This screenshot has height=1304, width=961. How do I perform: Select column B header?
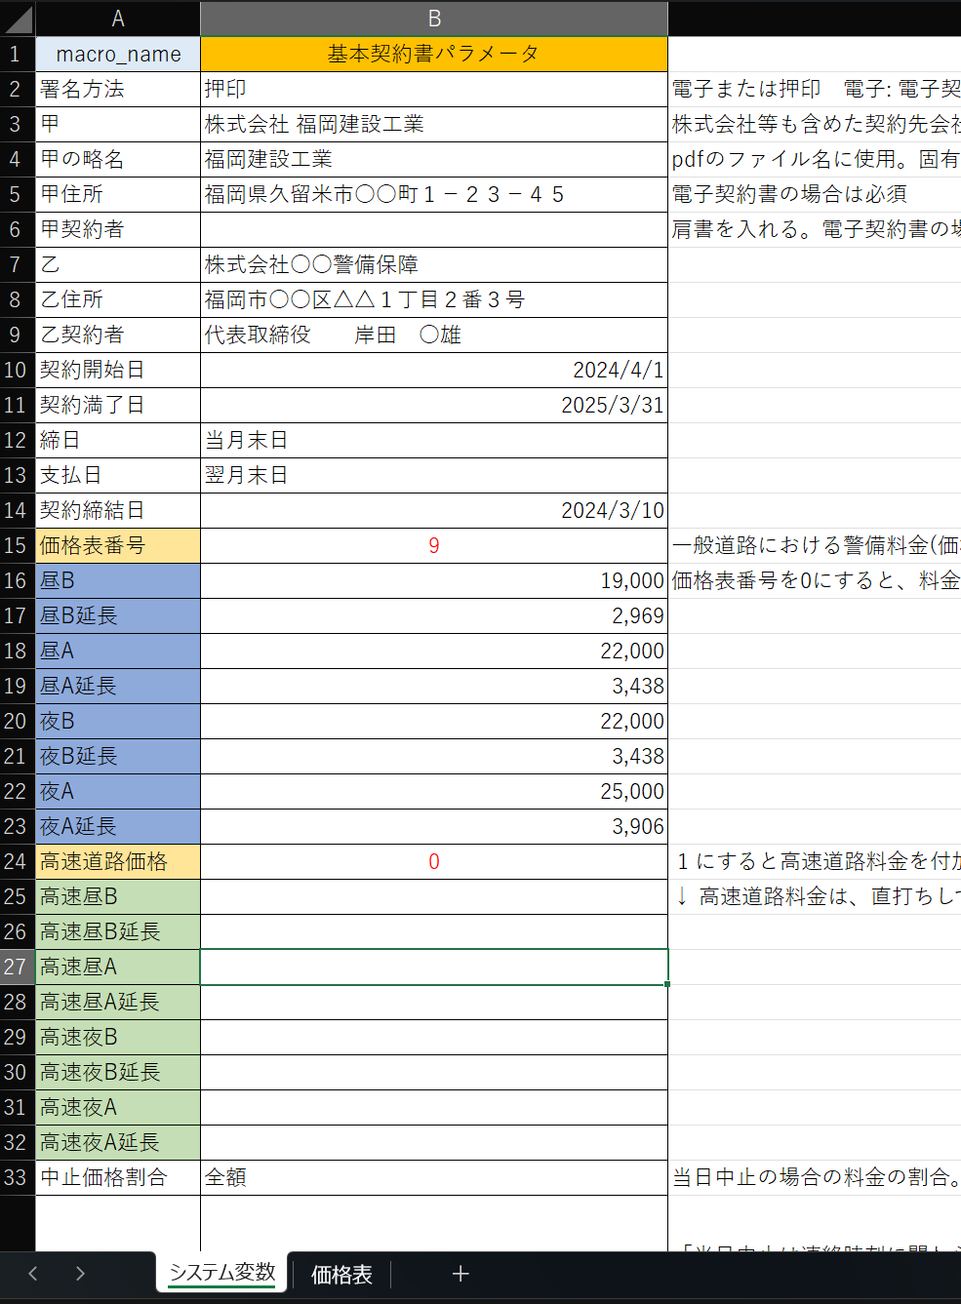(434, 19)
